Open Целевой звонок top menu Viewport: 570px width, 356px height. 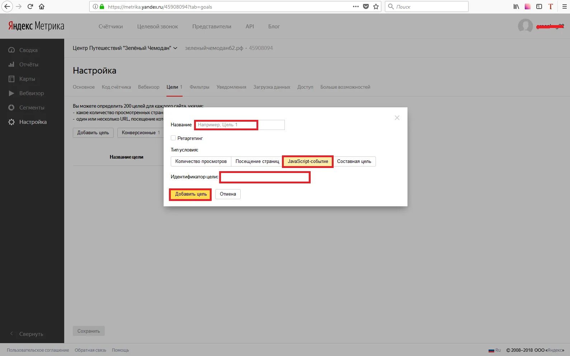click(157, 27)
